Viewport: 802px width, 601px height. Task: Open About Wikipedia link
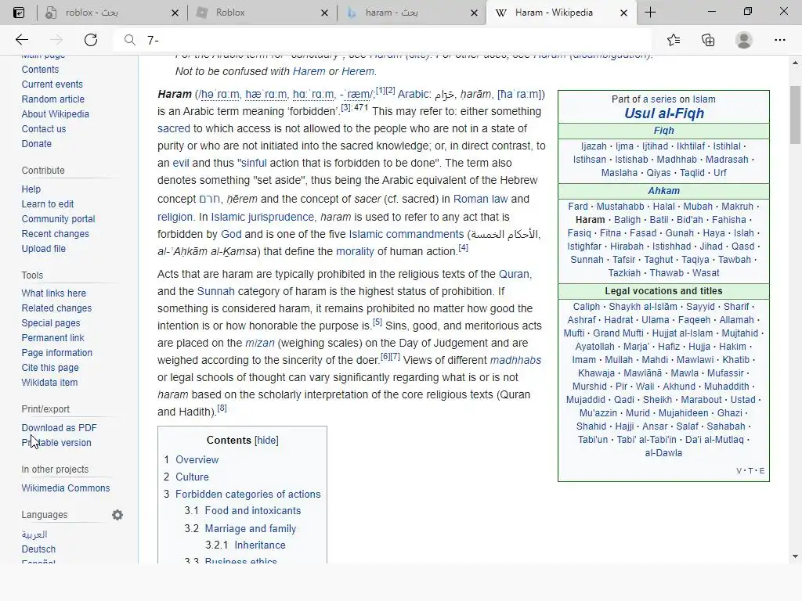(56, 114)
